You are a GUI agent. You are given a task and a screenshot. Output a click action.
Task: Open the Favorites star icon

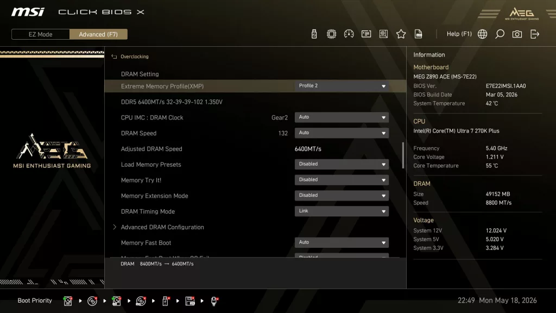tap(401, 34)
